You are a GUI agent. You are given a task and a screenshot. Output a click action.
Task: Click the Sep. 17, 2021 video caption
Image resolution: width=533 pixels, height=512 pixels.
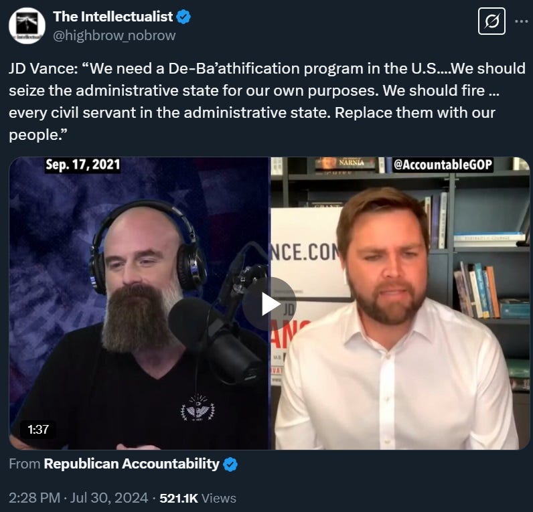[x=82, y=165]
